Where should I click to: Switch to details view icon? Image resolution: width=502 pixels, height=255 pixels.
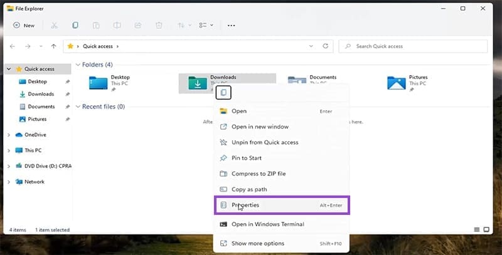coord(477,230)
